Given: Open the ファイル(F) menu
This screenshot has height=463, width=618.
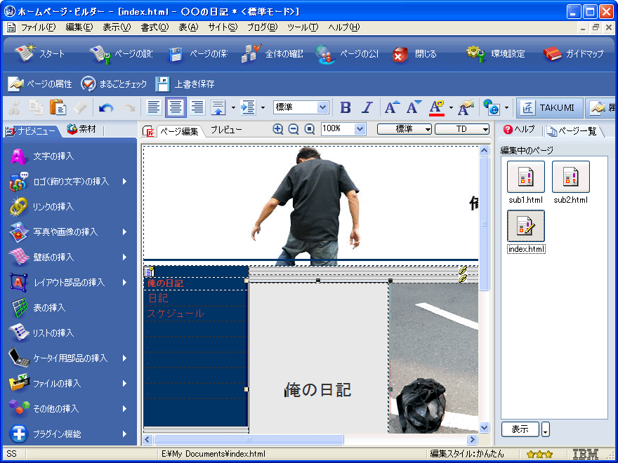Looking at the screenshot, I should [x=39, y=27].
